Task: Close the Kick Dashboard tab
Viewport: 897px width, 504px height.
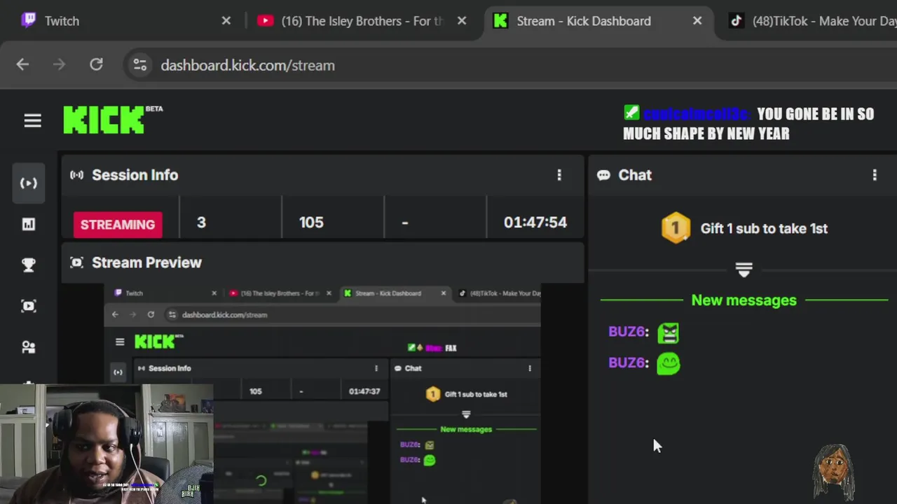Action: pyautogui.click(x=697, y=21)
